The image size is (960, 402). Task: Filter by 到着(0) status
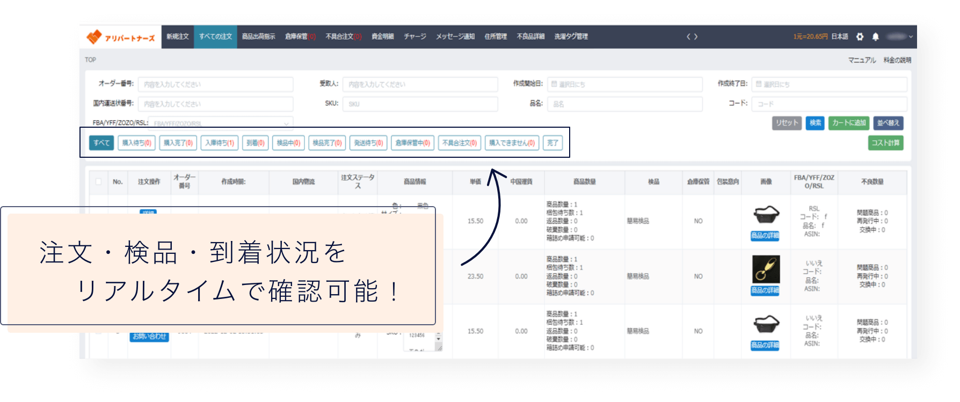pyautogui.click(x=256, y=143)
